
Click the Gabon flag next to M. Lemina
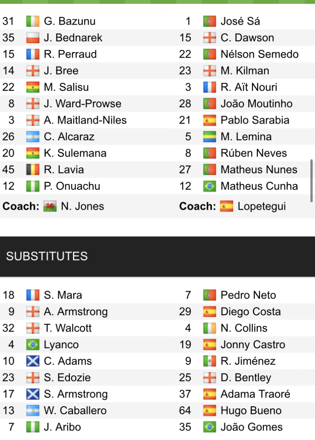tap(209, 137)
